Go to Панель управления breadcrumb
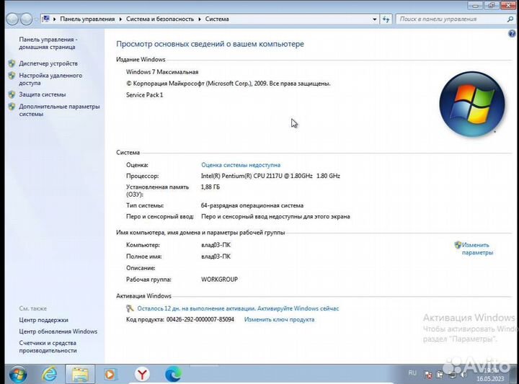This screenshot has width=519, height=384. pyautogui.click(x=87, y=19)
